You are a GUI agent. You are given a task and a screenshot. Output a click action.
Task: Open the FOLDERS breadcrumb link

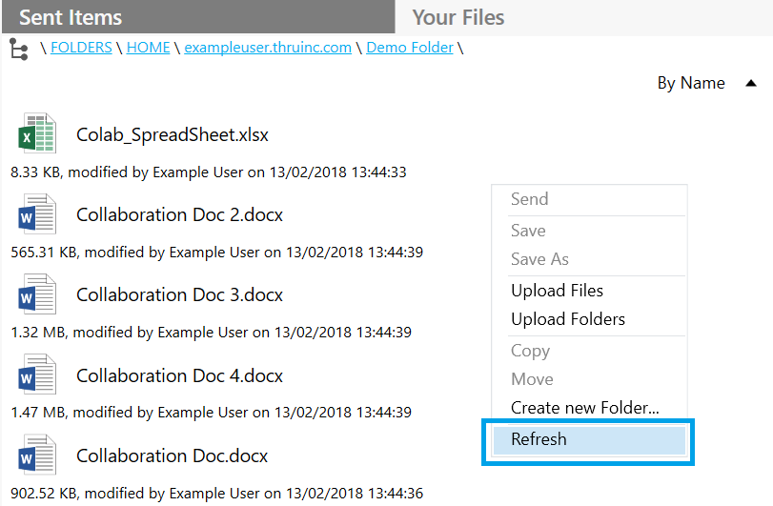(81, 48)
